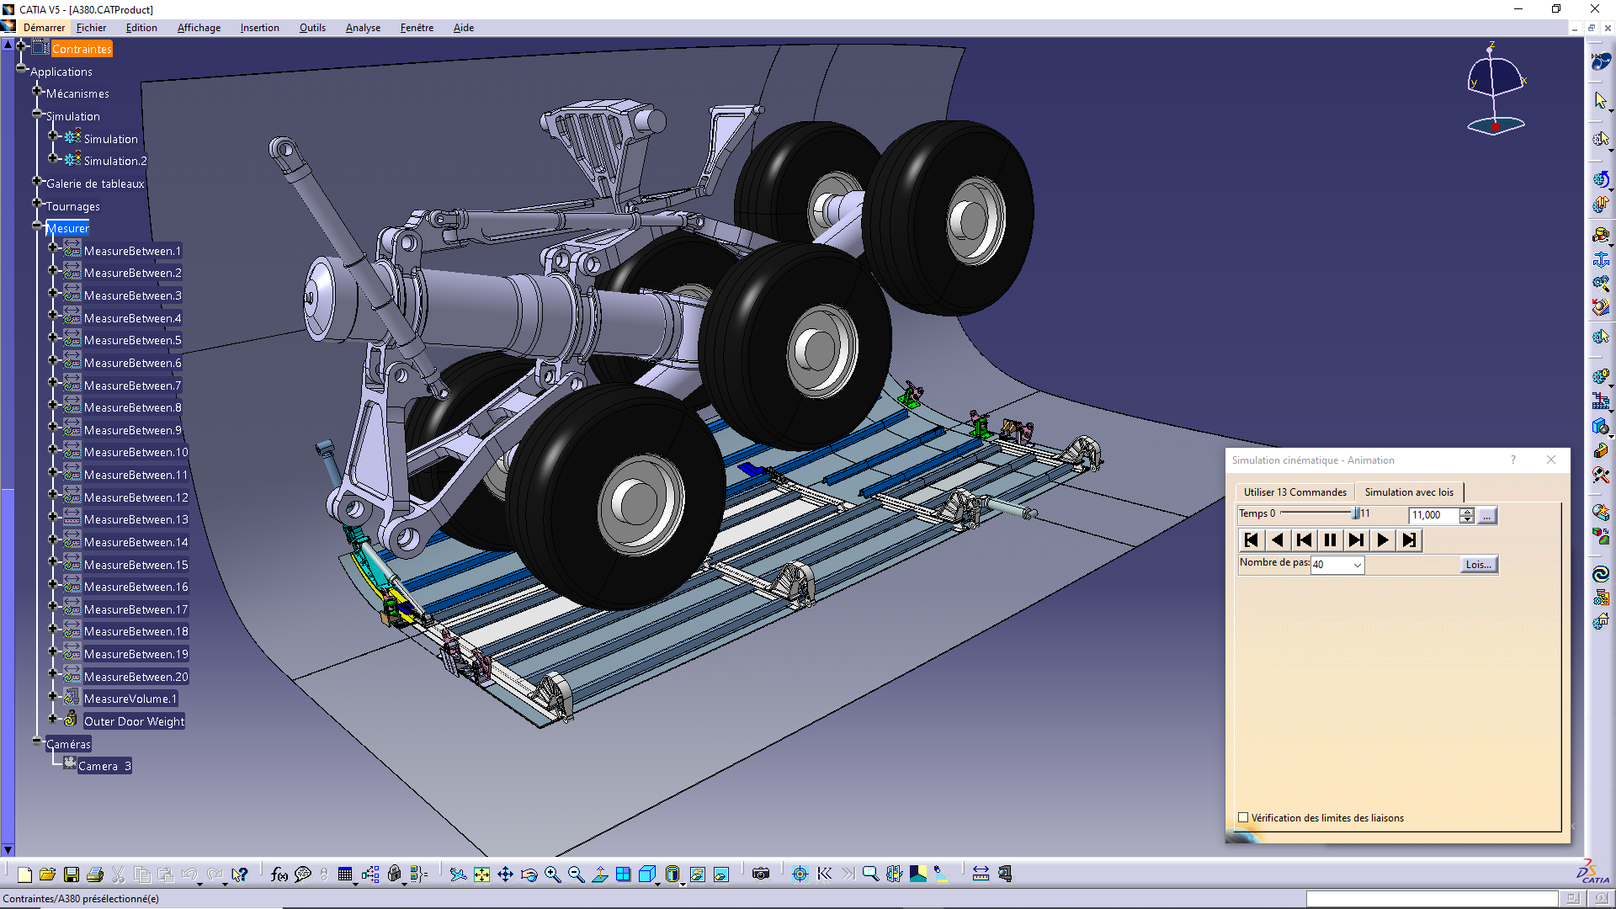The image size is (1616, 909).
Task: Enable Vérification des limites des liaisons checkbox
Action: pyautogui.click(x=1243, y=817)
